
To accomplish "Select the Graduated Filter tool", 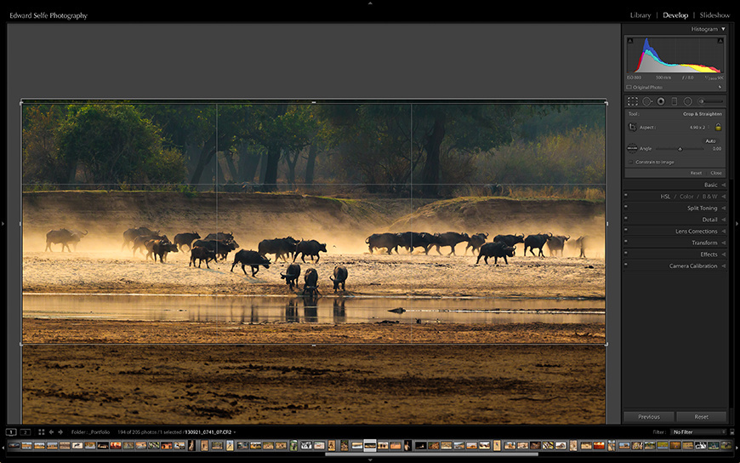I will point(675,101).
